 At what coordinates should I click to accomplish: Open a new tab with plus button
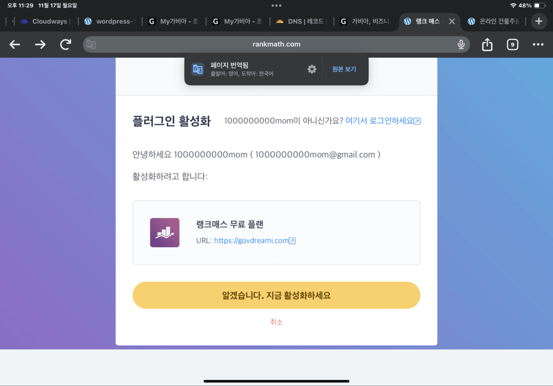(538, 22)
